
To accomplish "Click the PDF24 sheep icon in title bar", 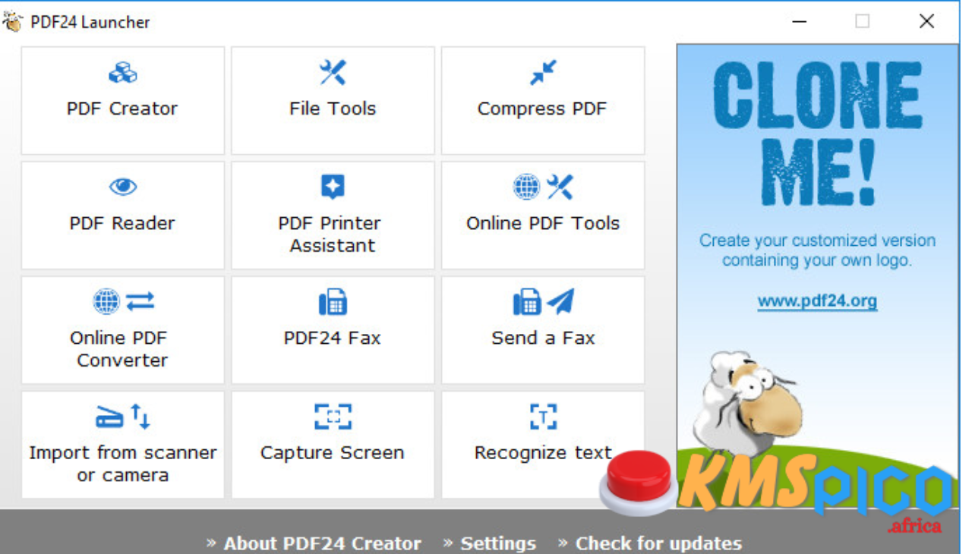I will (x=13, y=21).
